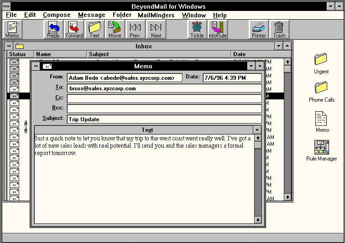Click the Text folder toolbar icon

(94, 30)
